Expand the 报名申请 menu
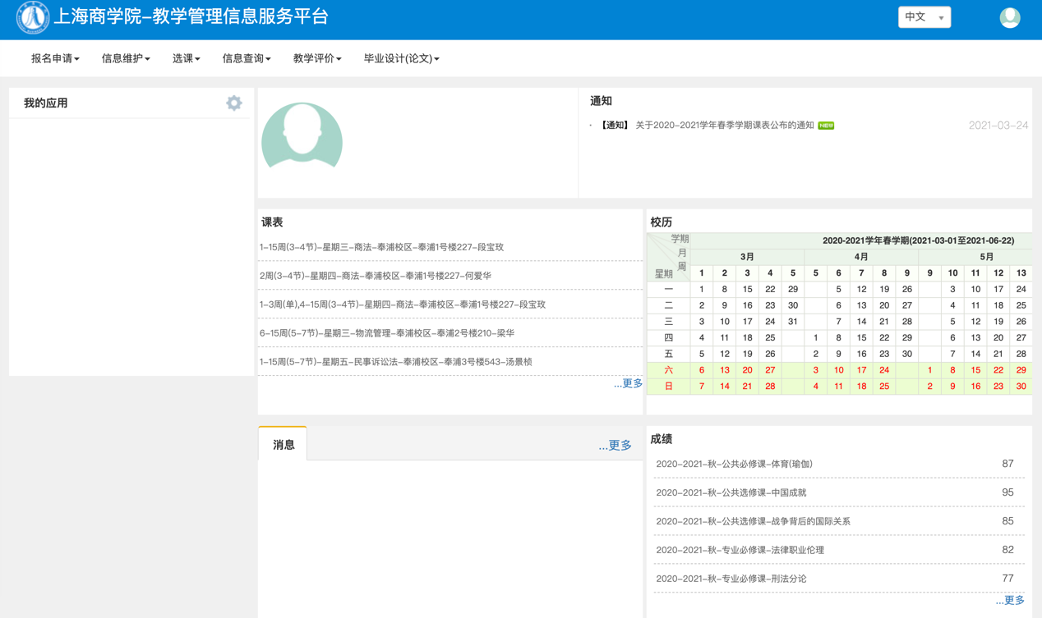Screen dimensions: 1042x618 (x=55, y=58)
